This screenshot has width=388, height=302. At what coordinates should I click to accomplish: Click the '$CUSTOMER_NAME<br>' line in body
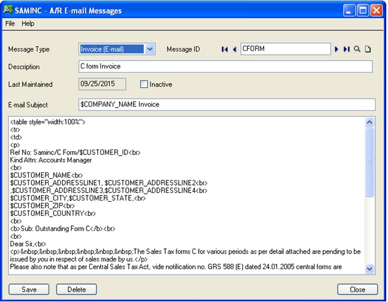(x=46, y=176)
